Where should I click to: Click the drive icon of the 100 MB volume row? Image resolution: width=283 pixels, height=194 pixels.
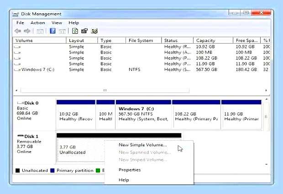coord(17,52)
